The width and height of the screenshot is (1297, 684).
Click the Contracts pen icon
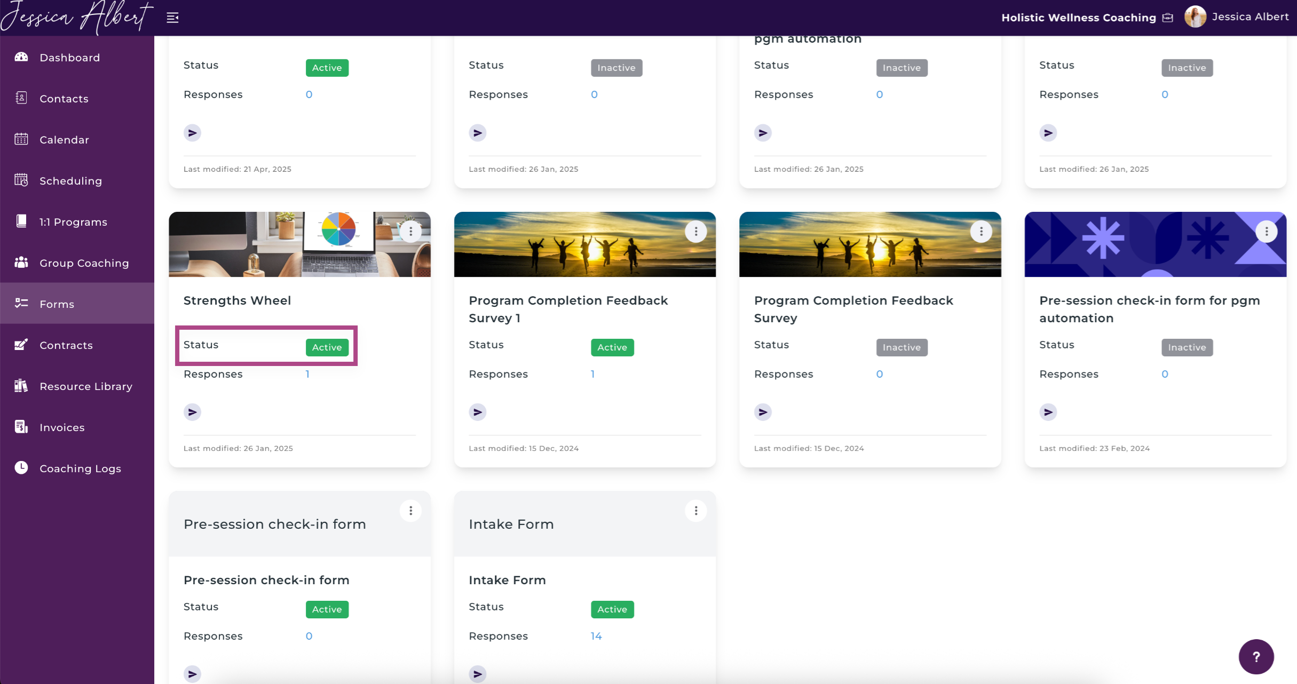(21, 344)
